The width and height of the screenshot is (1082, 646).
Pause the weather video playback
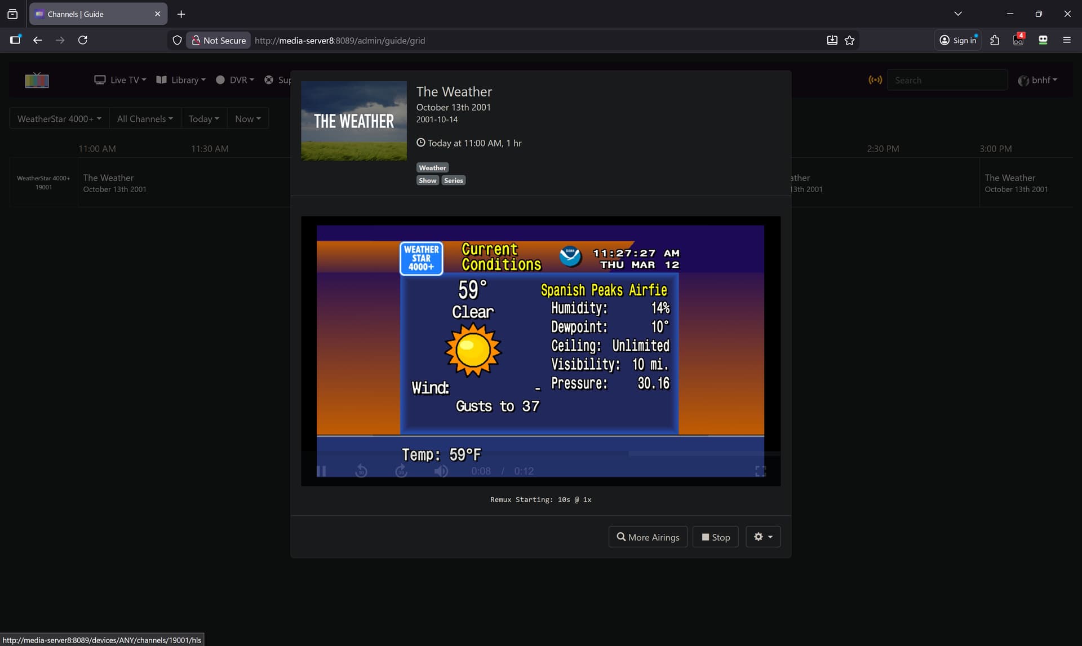coord(322,471)
